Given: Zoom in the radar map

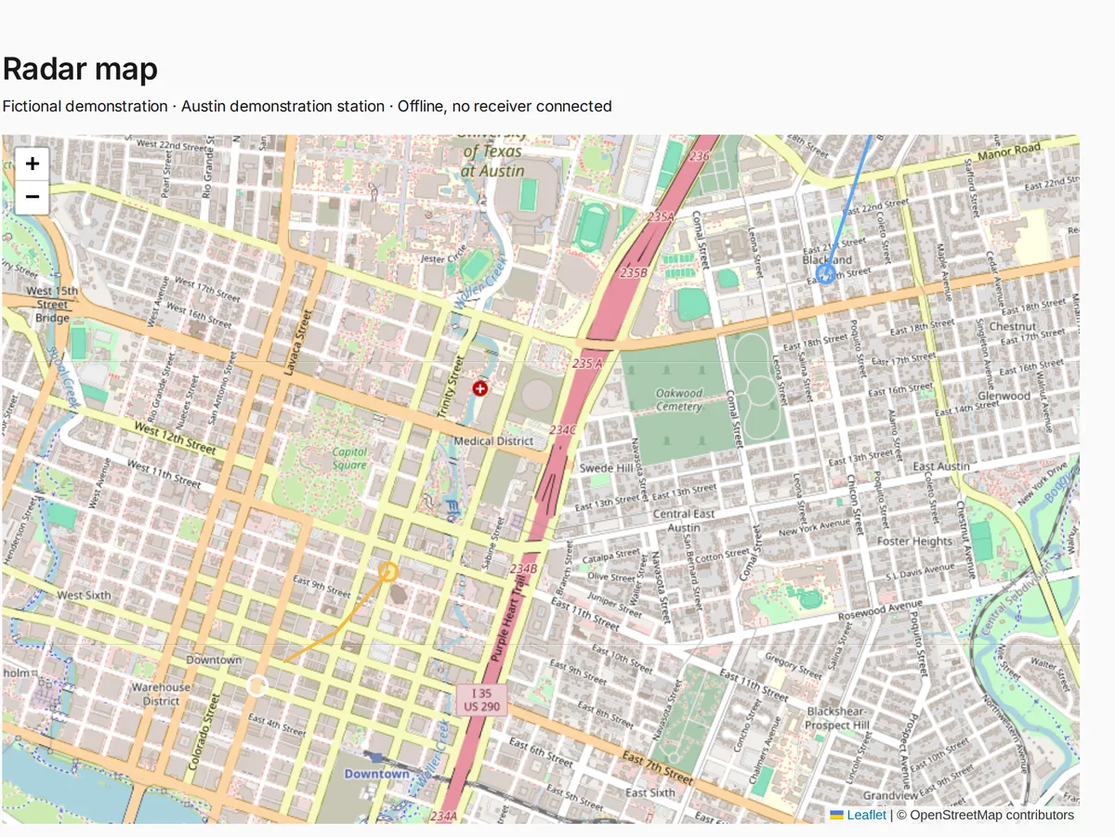Looking at the screenshot, I should click(33, 164).
